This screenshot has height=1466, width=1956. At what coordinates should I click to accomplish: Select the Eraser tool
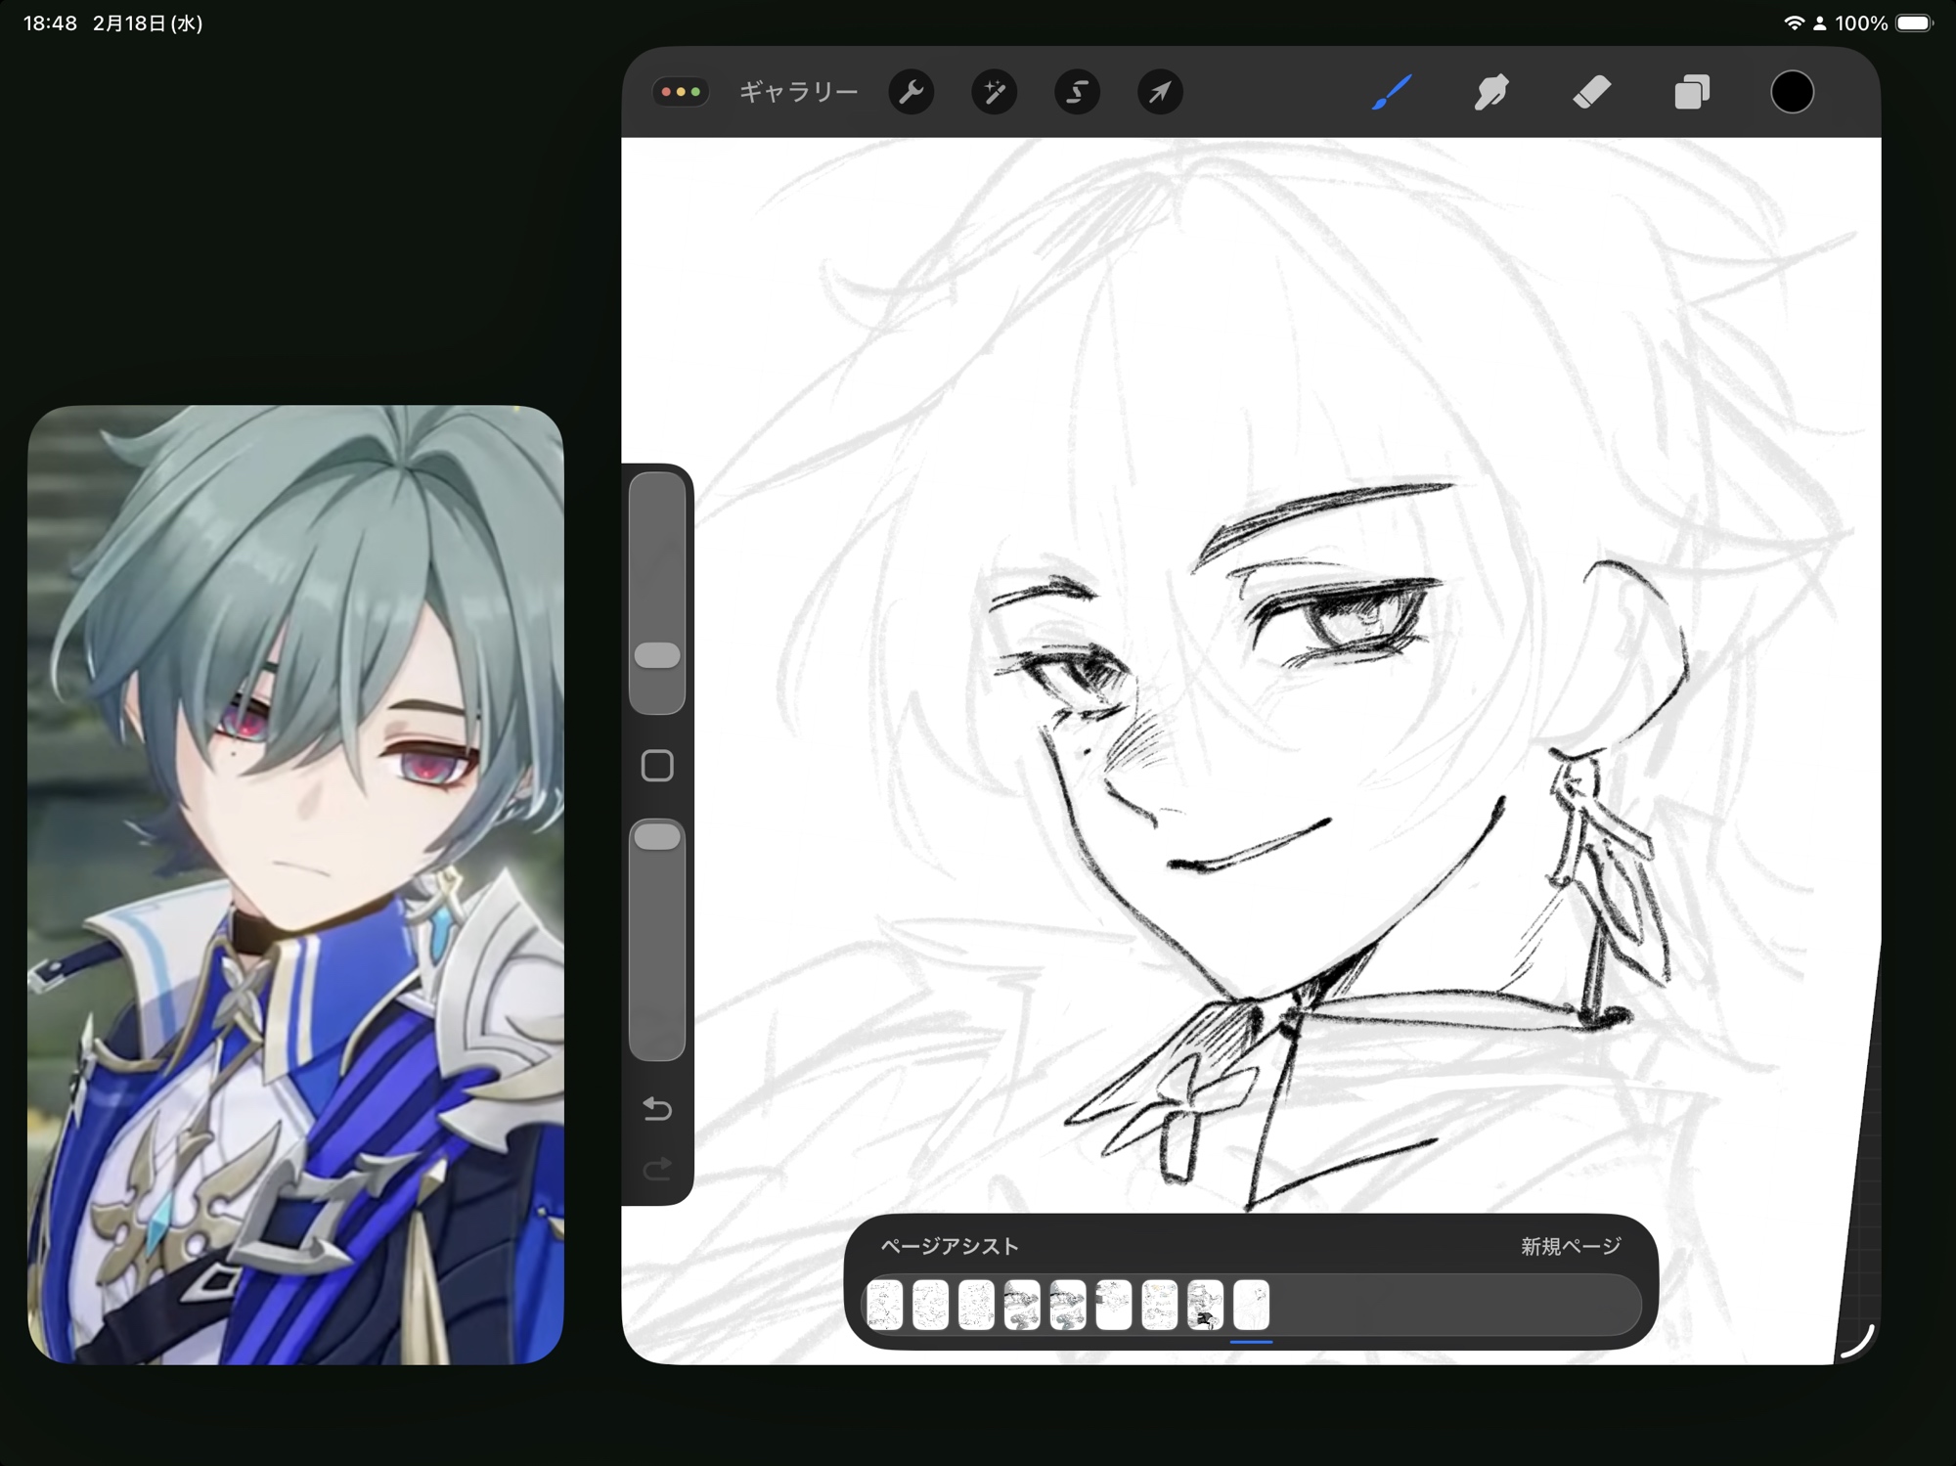(x=1592, y=93)
